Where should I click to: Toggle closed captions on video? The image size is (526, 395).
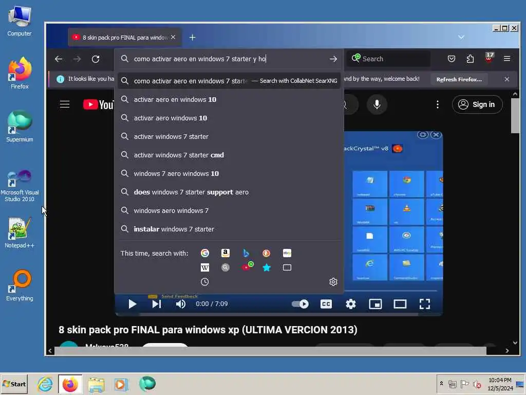pos(326,304)
